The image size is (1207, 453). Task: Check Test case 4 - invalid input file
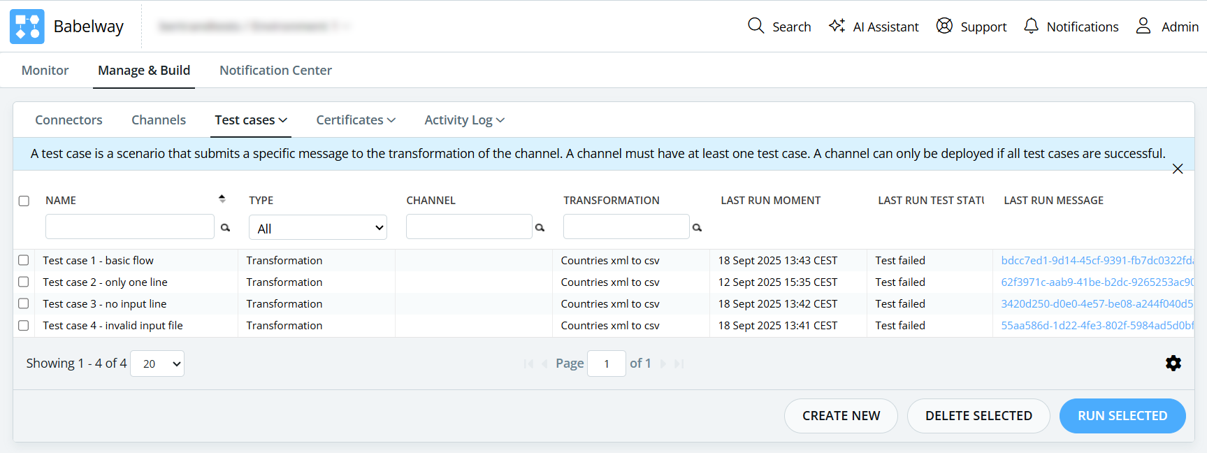coord(24,325)
